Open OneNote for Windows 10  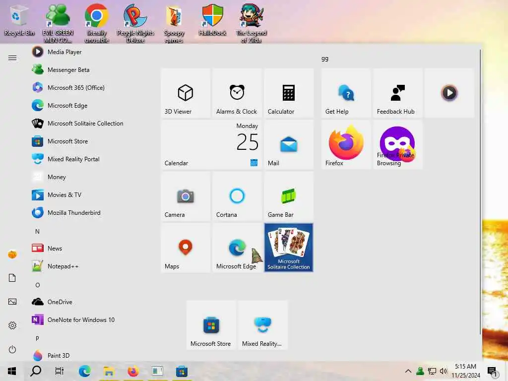coord(91,320)
